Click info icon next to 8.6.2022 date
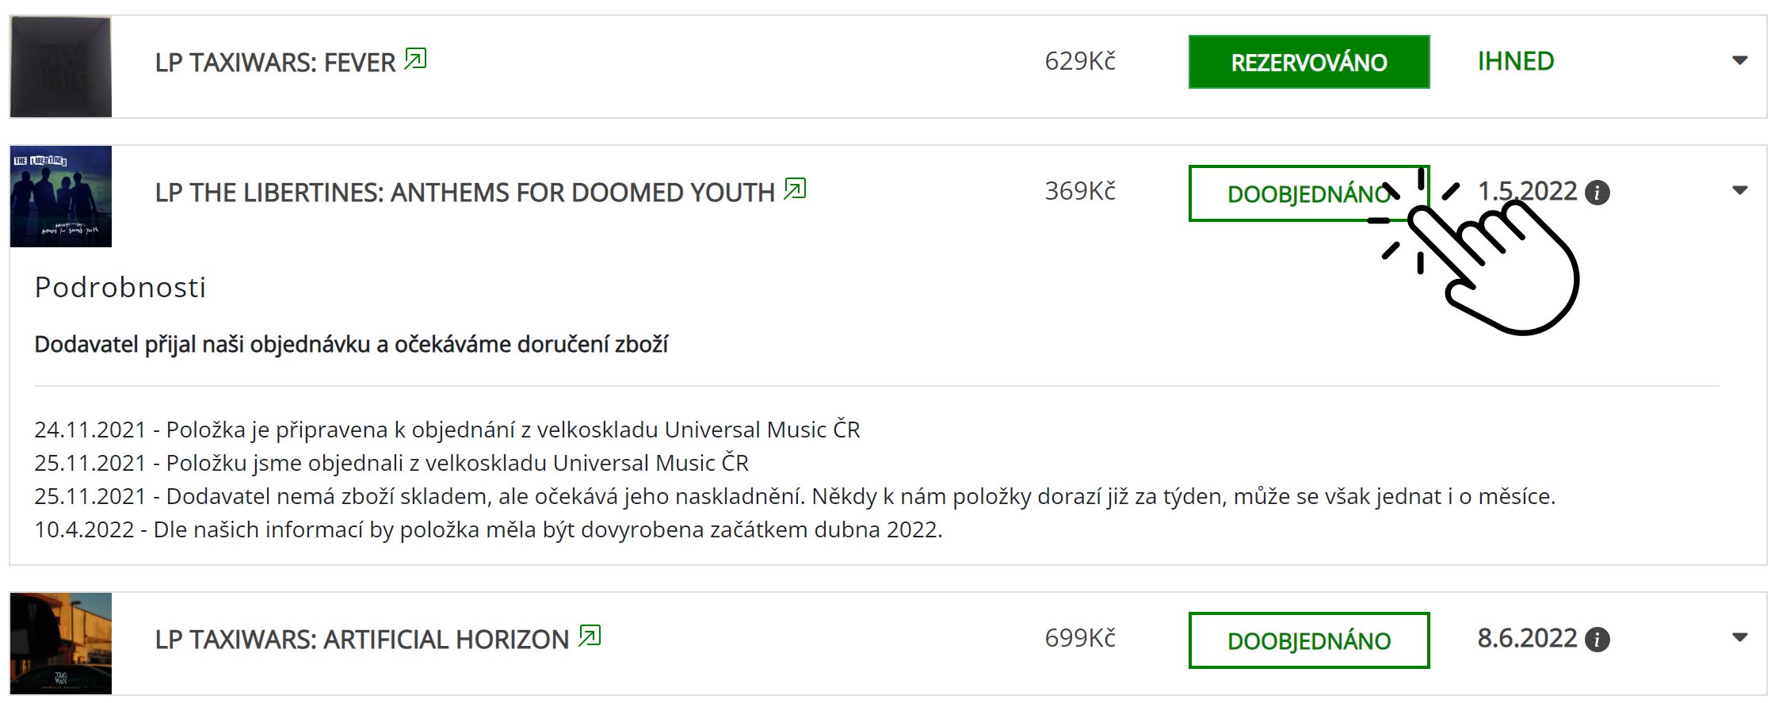 (x=1597, y=640)
